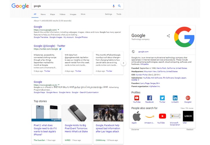This screenshot has height=145, width=210.
Task: Open the #TalksAtGoogle roundup tweet card
Action: (x=108, y=63)
